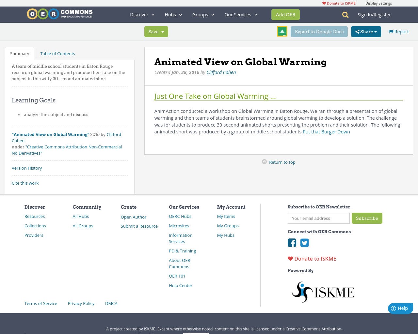Image resolution: width=418 pixels, height=334 pixels.
Task: Click the Google Classroom share icon
Action: 282,31
